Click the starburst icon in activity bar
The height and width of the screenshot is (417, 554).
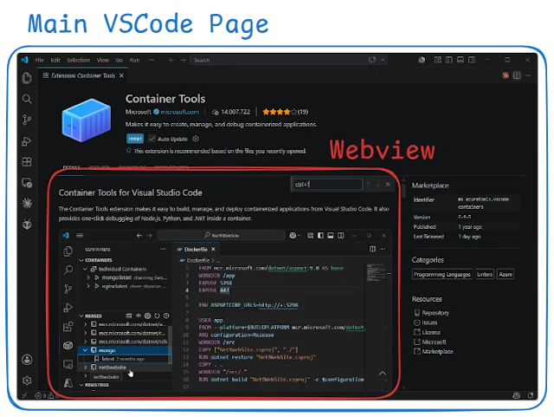[27, 203]
